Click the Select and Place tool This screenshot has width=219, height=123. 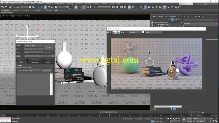pos(56,7)
